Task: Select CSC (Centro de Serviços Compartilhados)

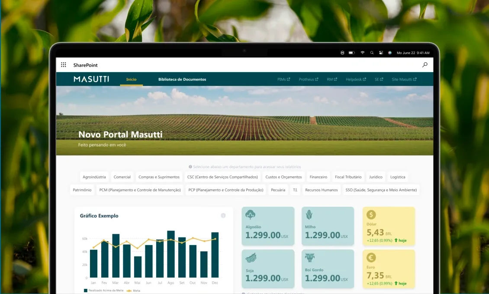Action: tap(223, 177)
